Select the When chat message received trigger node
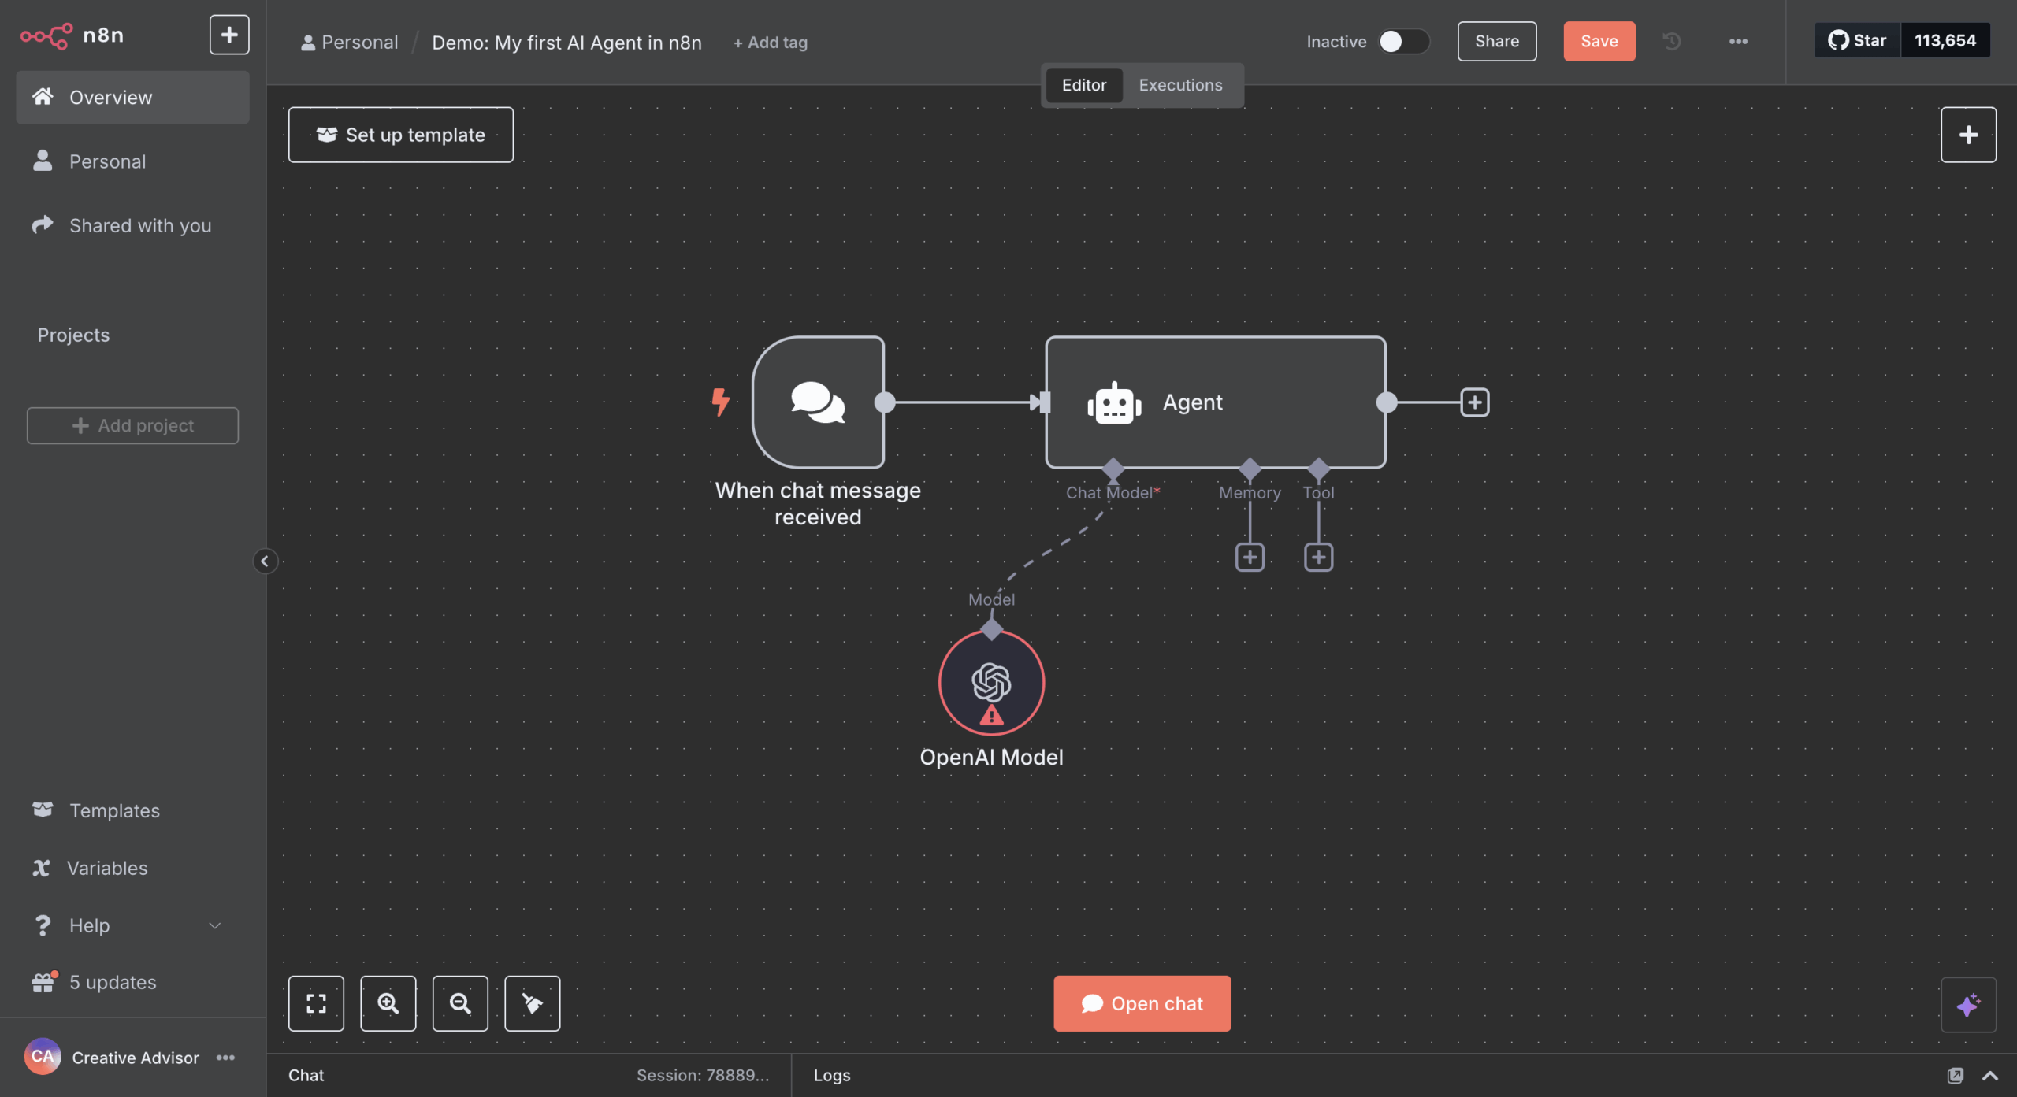2017x1097 pixels. (x=818, y=402)
